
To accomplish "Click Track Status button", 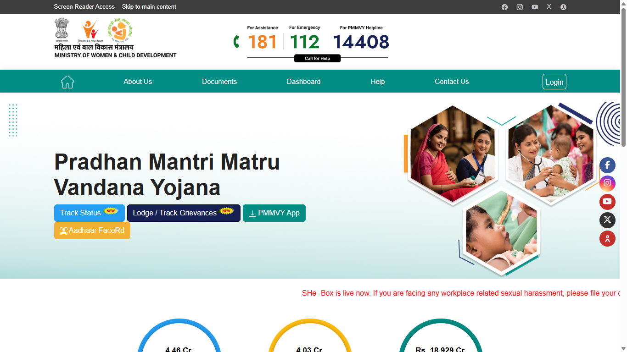I will coord(90,213).
